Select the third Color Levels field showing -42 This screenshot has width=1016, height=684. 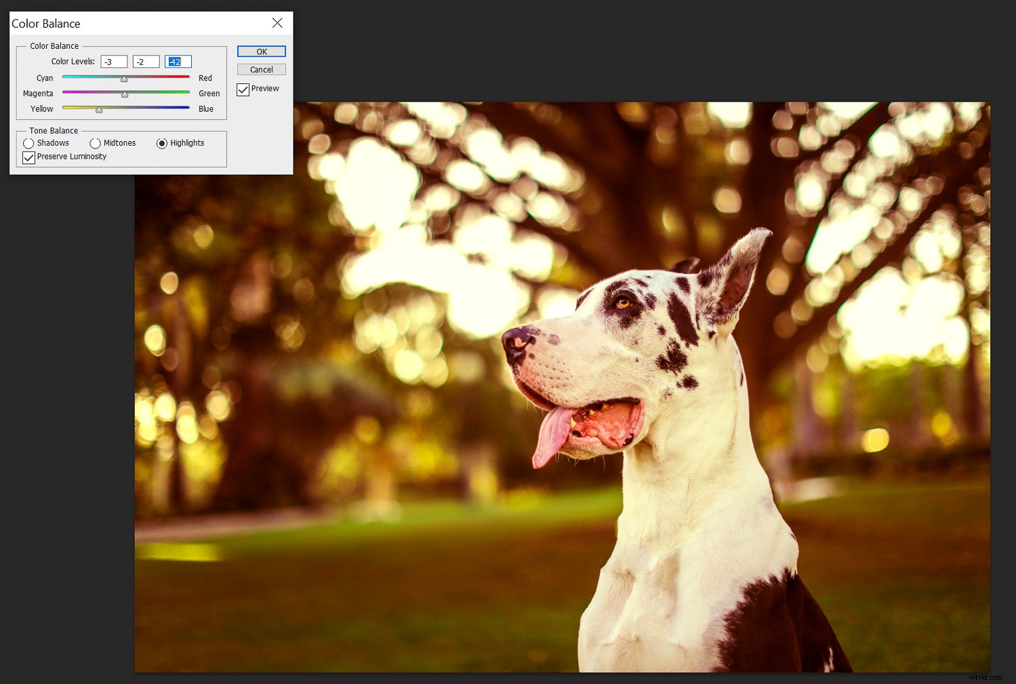(178, 61)
